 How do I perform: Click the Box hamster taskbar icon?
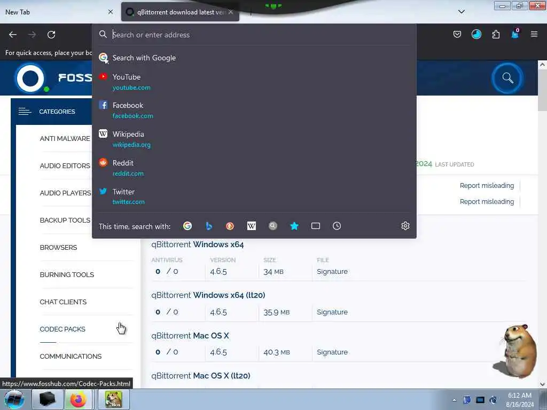[x=114, y=399]
